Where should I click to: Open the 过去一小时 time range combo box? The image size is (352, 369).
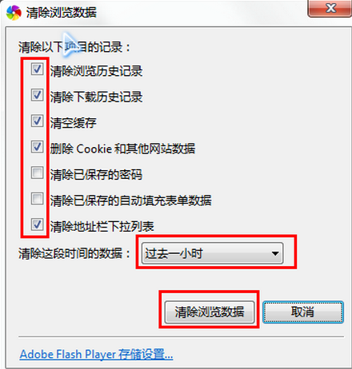tap(212, 253)
